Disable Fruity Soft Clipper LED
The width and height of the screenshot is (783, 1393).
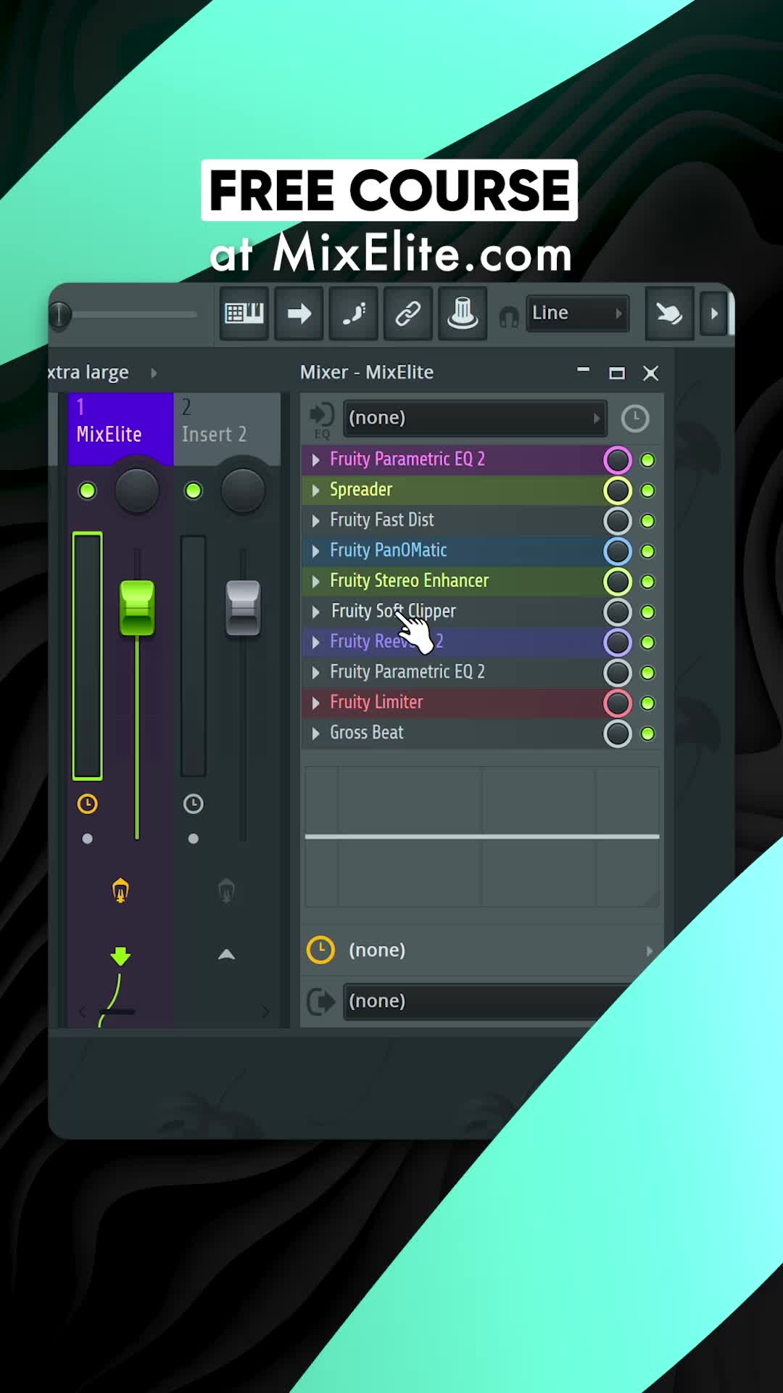click(x=648, y=612)
